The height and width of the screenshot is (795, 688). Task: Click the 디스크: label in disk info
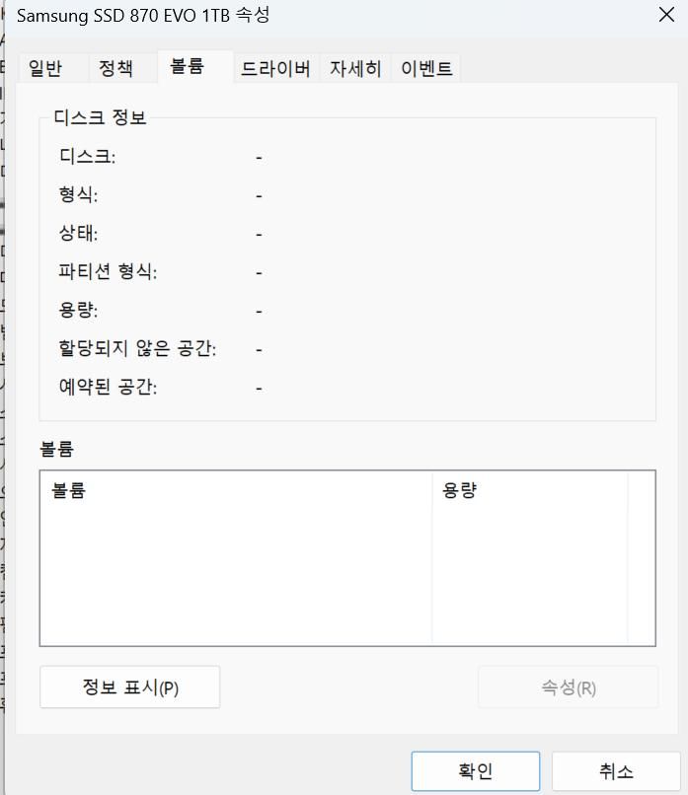(88, 157)
